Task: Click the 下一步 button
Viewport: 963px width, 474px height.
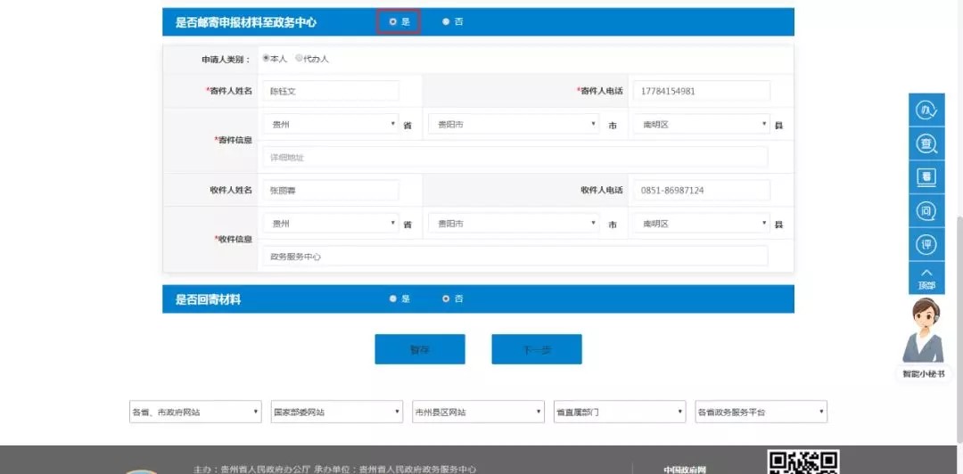Action: 537,349
